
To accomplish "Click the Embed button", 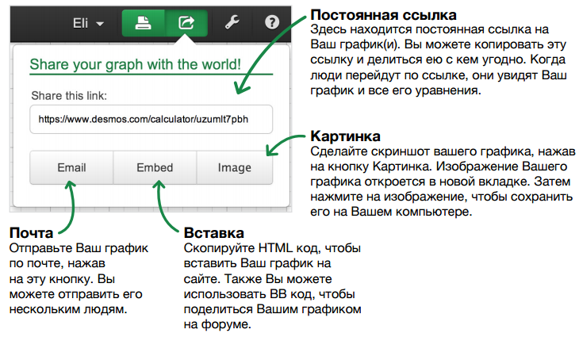I will pyautogui.click(x=155, y=167).
